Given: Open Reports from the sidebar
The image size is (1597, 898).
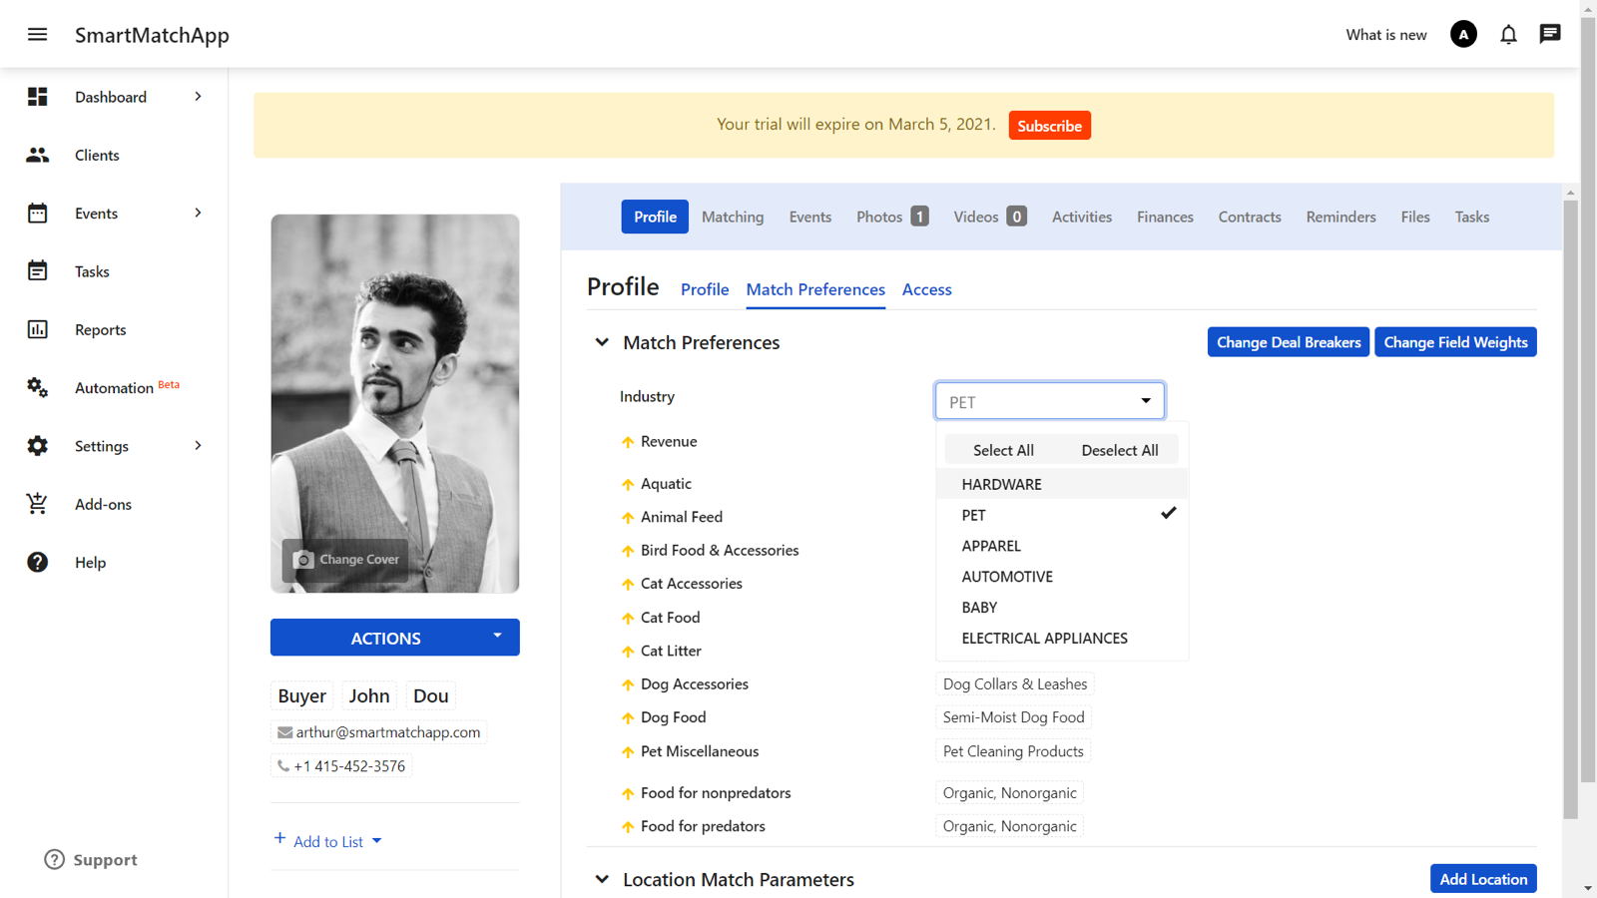Looking at the screenshot, I should [100, 329].
